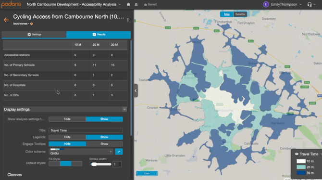Click the 2 km map scale bar
Image resolution: width=322 pixels, height=180 pixels.
coord(147,173)
